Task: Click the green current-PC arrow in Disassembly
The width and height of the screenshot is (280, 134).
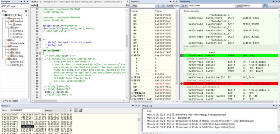Action: coord(181,56)
